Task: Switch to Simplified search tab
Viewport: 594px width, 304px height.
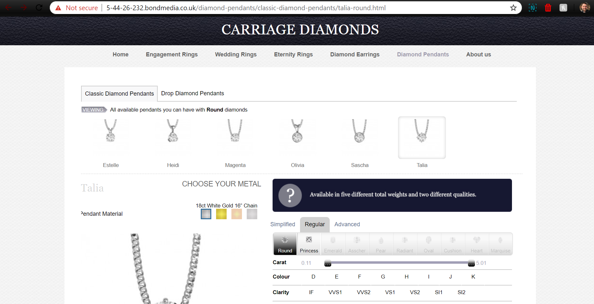Action: [283, 224]
